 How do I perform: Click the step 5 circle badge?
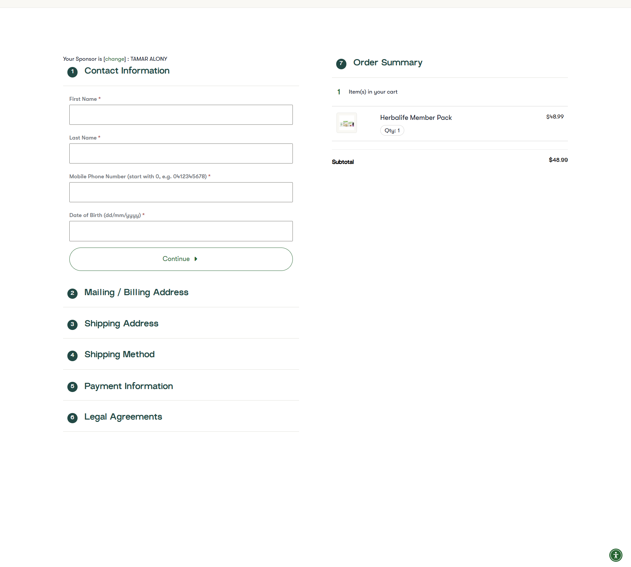(72, 386)
